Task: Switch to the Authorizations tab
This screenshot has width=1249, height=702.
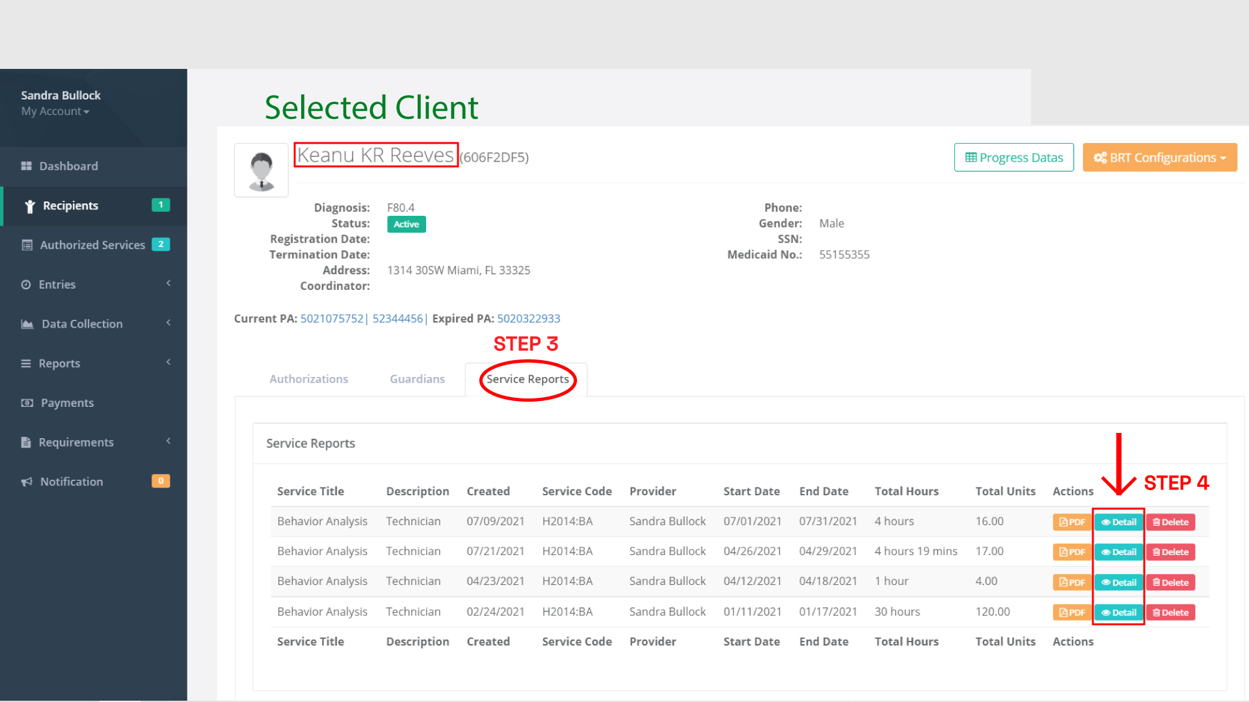Action: [x=308, y=378]
